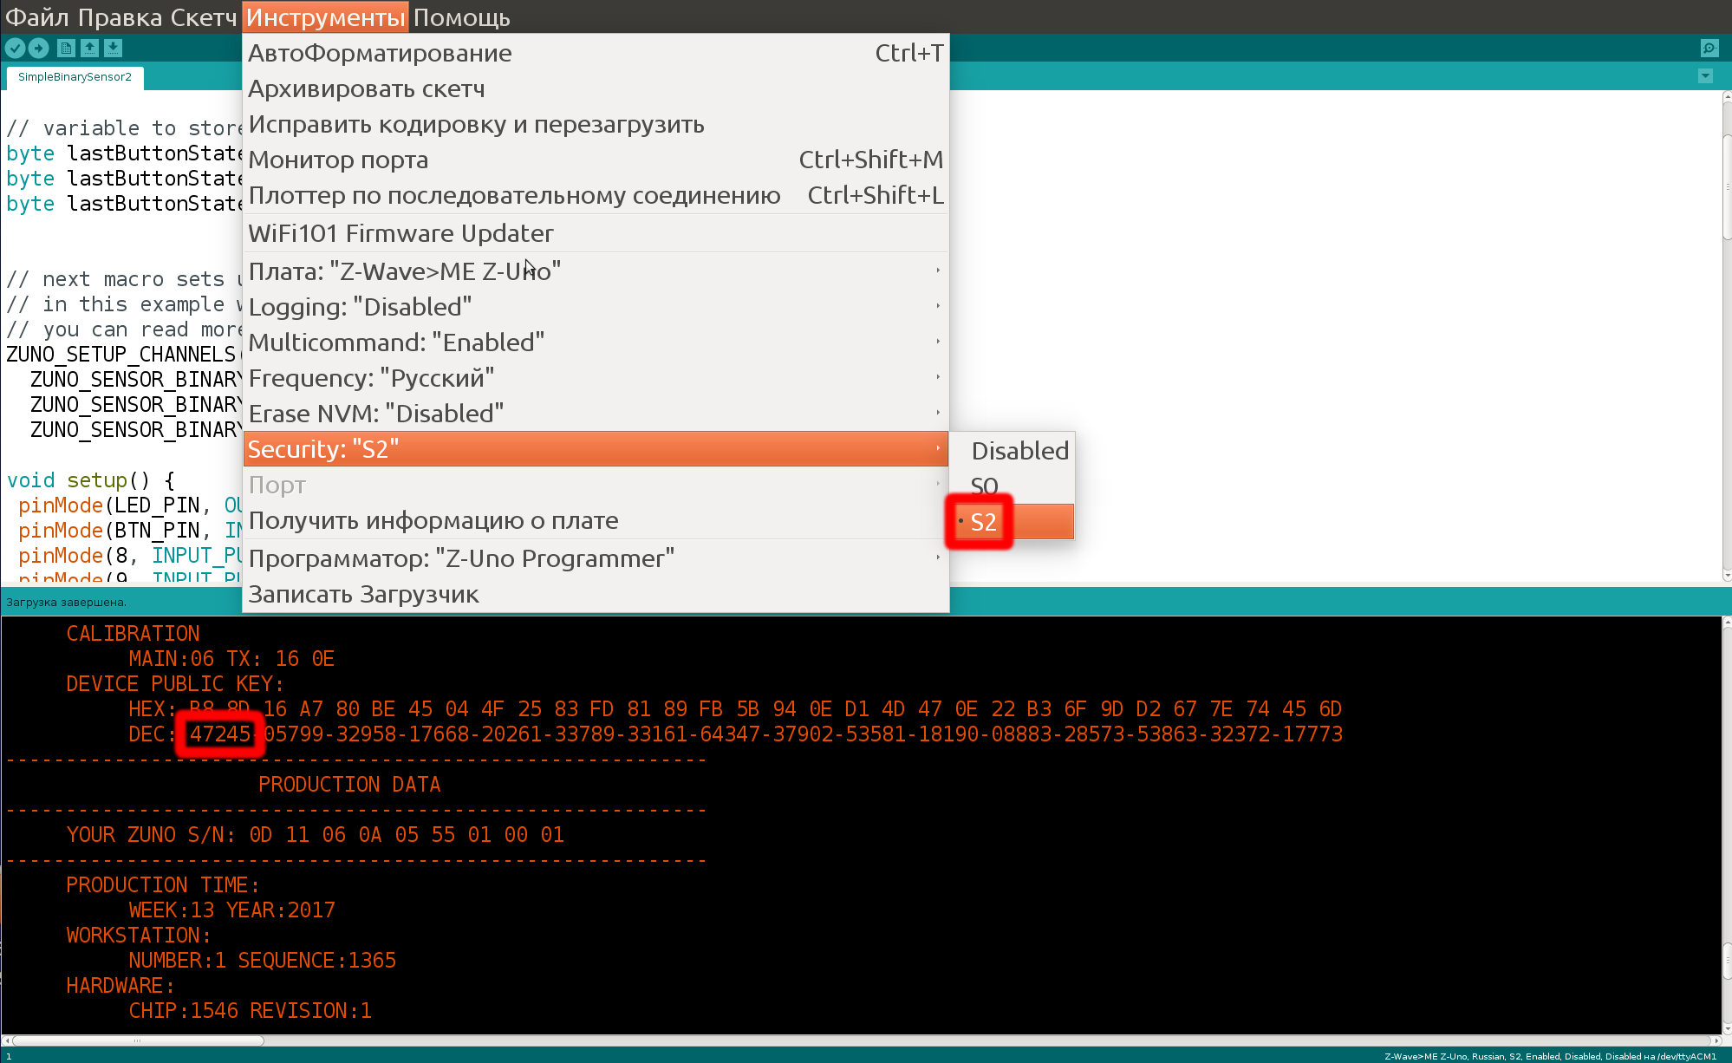Expand the Плата Z-Uno submenu

[x=596, y=271]
